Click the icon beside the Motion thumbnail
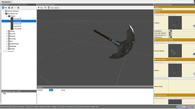195x109 pixels. click(x=194, y=74)
